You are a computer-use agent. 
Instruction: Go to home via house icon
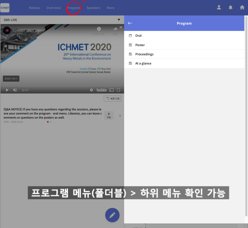[242, 7]
